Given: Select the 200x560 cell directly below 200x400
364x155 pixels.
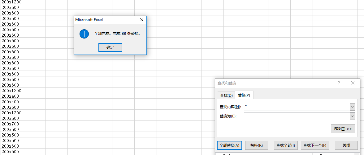Looking at the screenshot, I should point(12,107).
